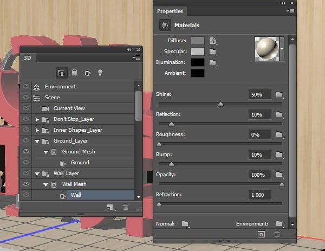Click the Scene row icon
The image size is (325, 251).
[36, 98]
